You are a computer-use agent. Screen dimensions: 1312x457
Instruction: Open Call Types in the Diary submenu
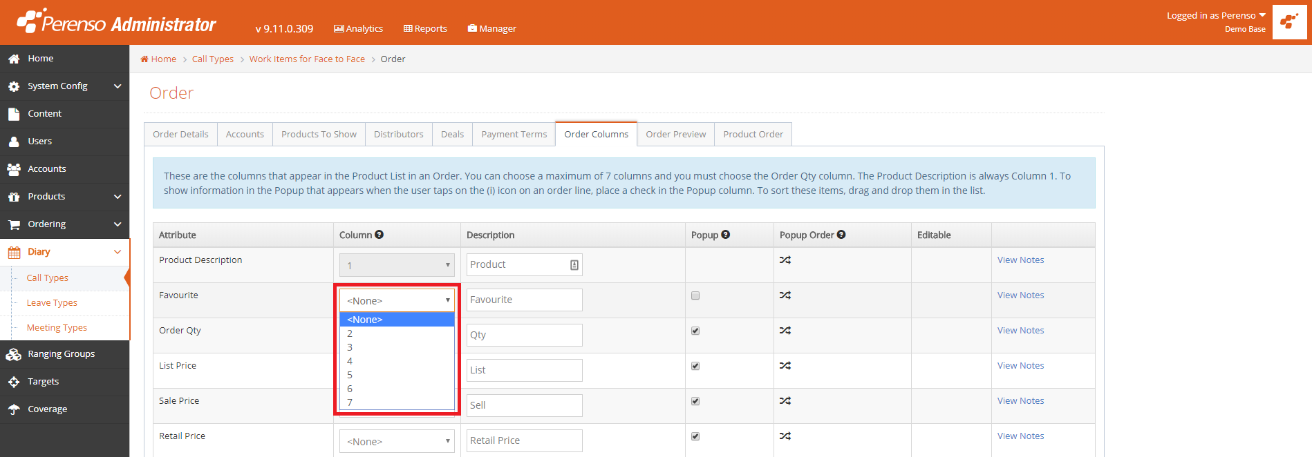click(47, 278)
